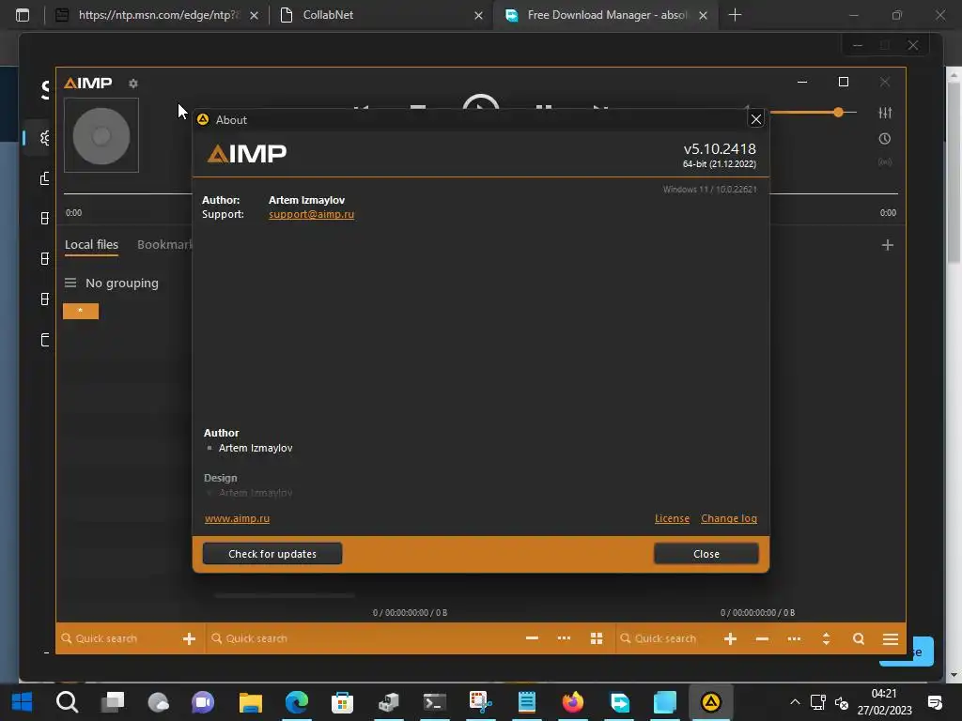Open the Snipping Tool taskbar icon

pos(480,702)
